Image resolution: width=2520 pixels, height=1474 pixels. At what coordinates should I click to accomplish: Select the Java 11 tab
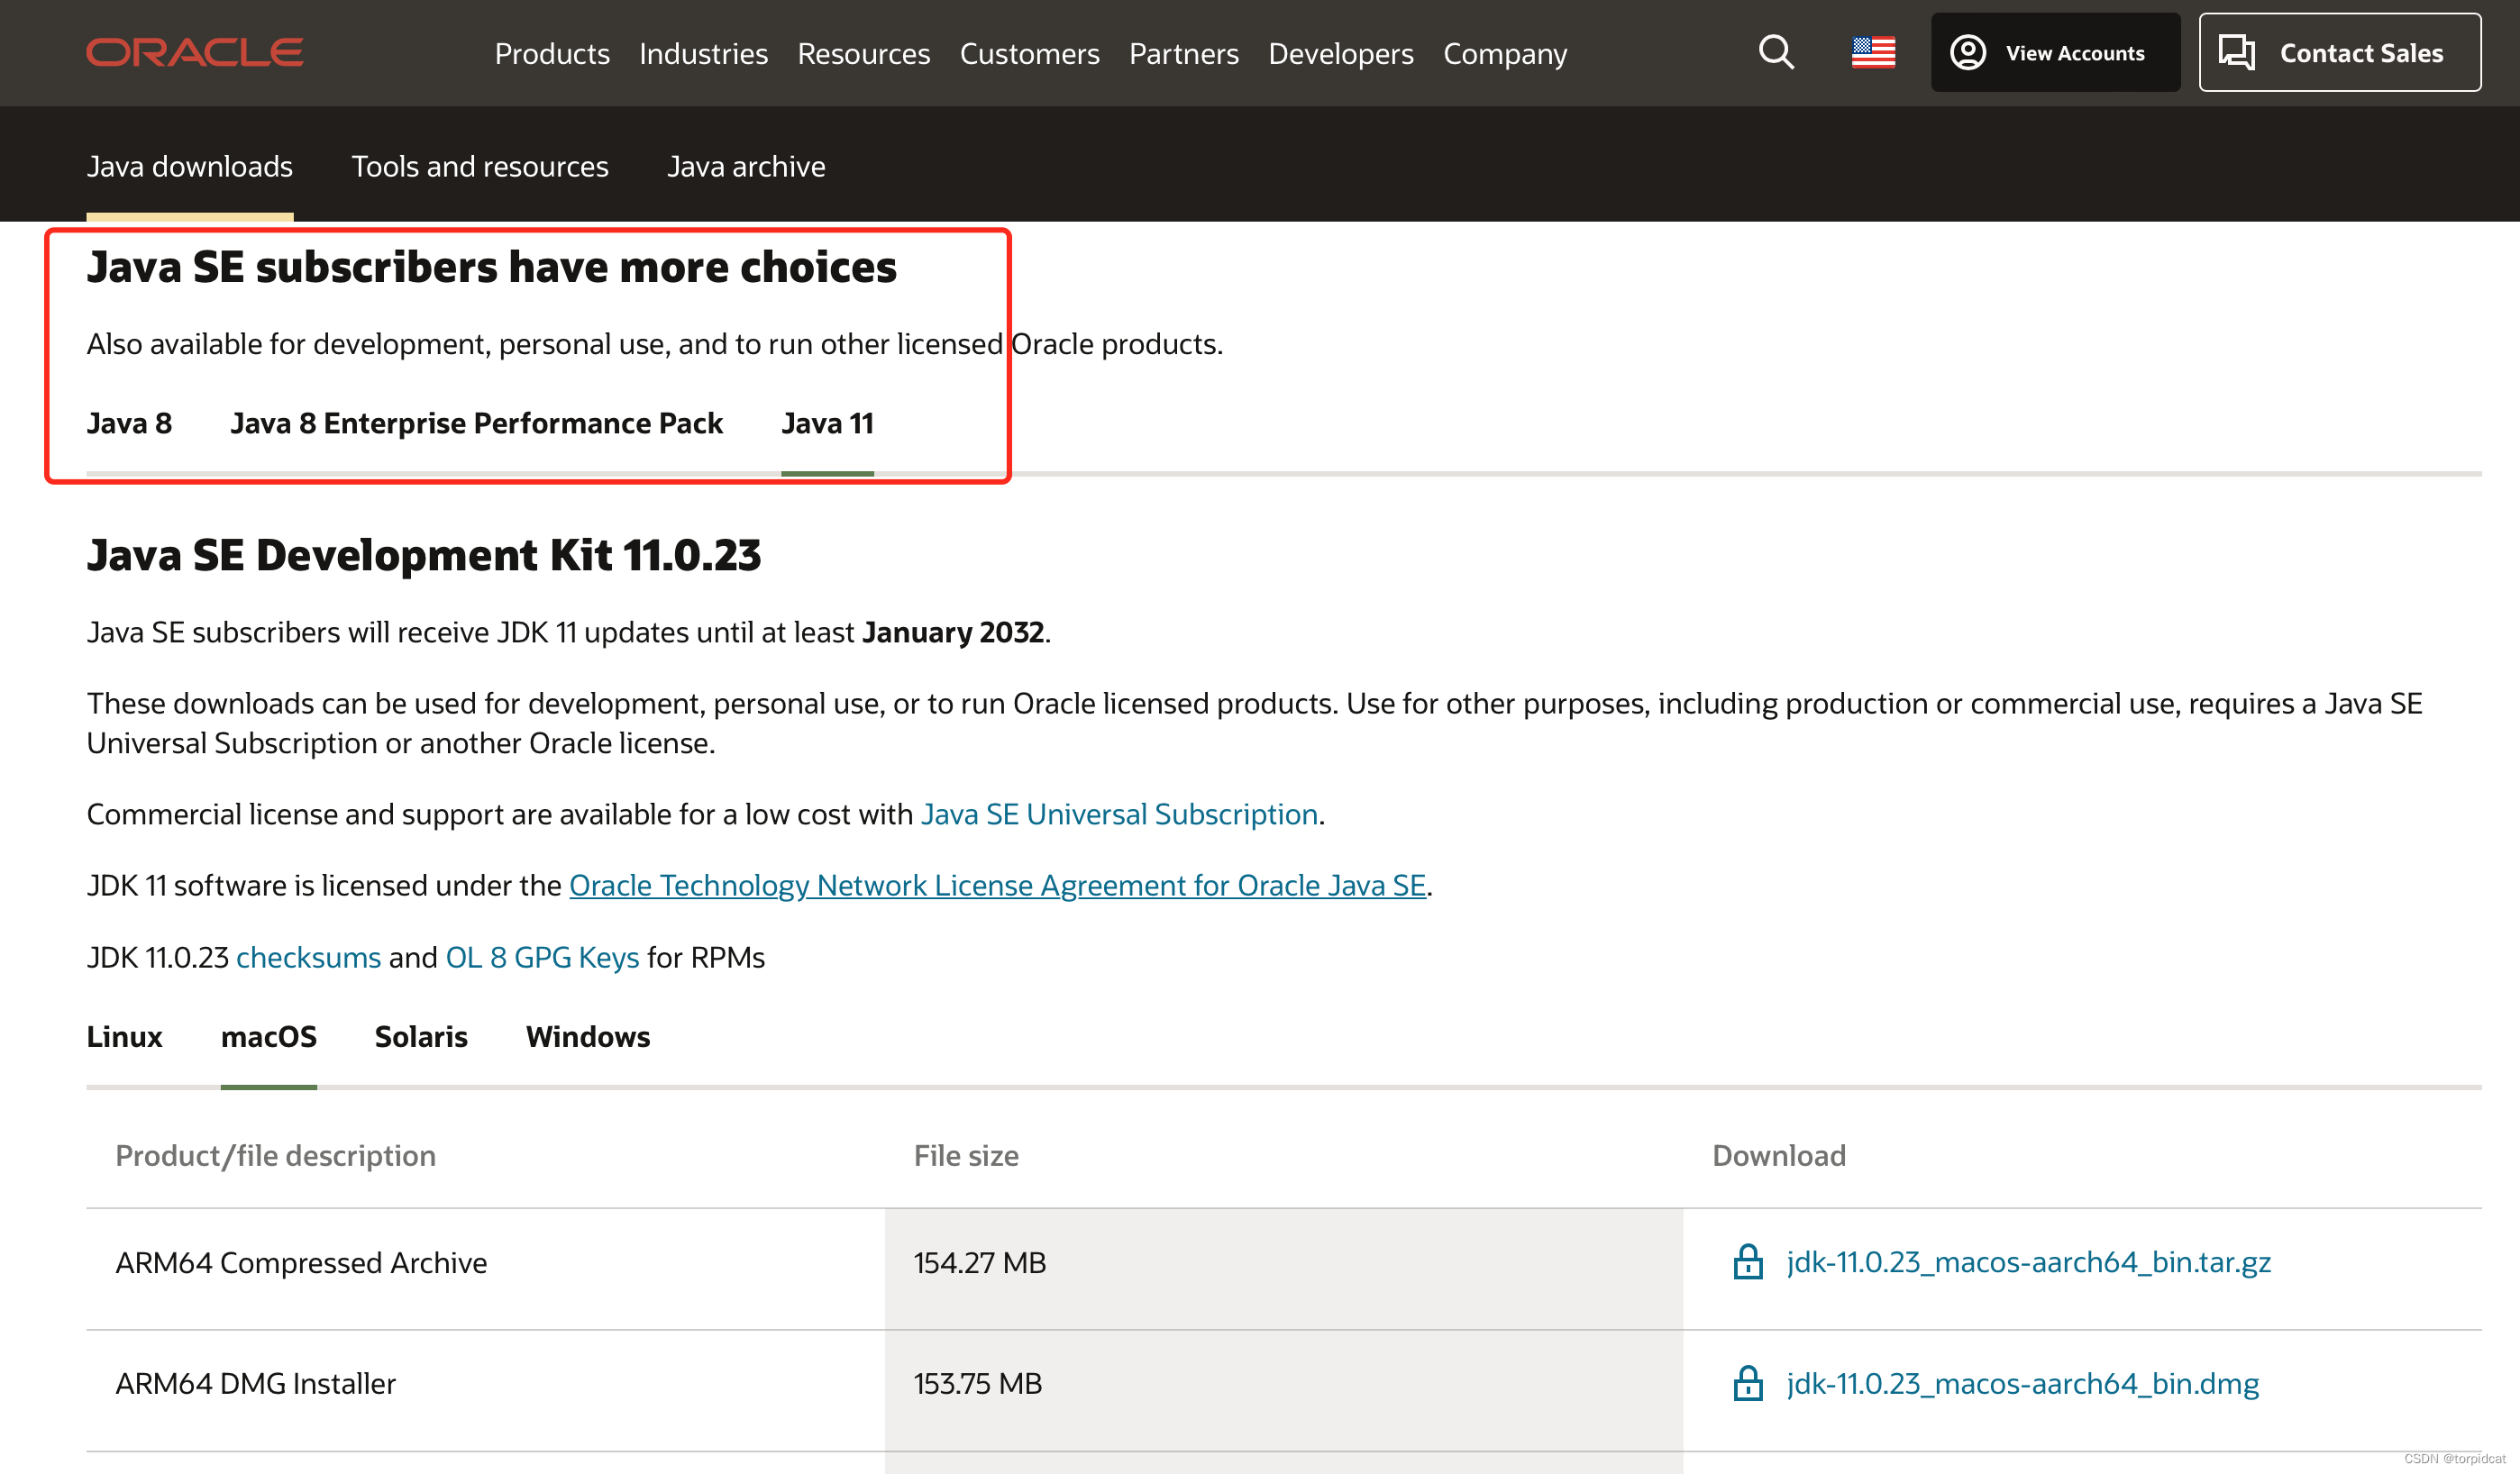[827, 423]
